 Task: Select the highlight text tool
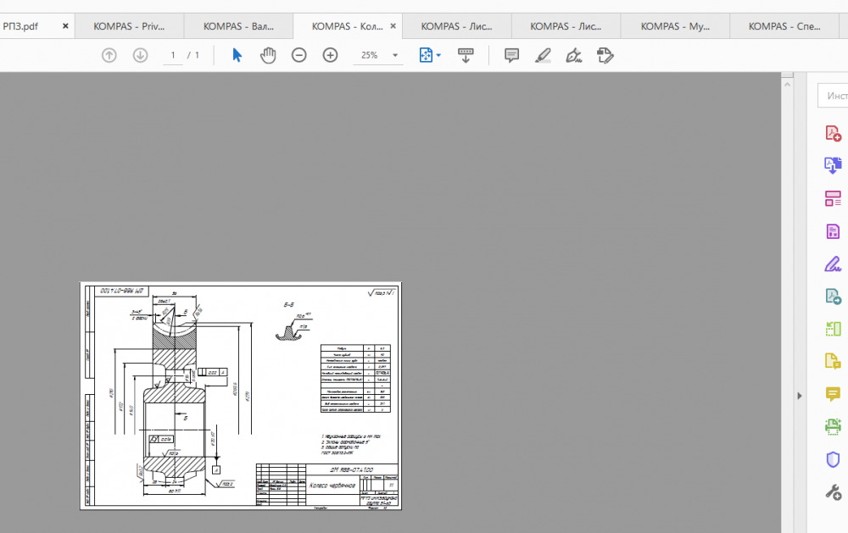(543, 55)
